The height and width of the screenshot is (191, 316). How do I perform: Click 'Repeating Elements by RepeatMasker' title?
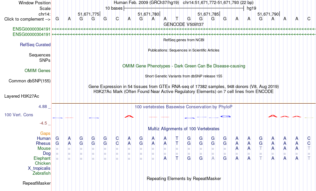coord(184,178)
